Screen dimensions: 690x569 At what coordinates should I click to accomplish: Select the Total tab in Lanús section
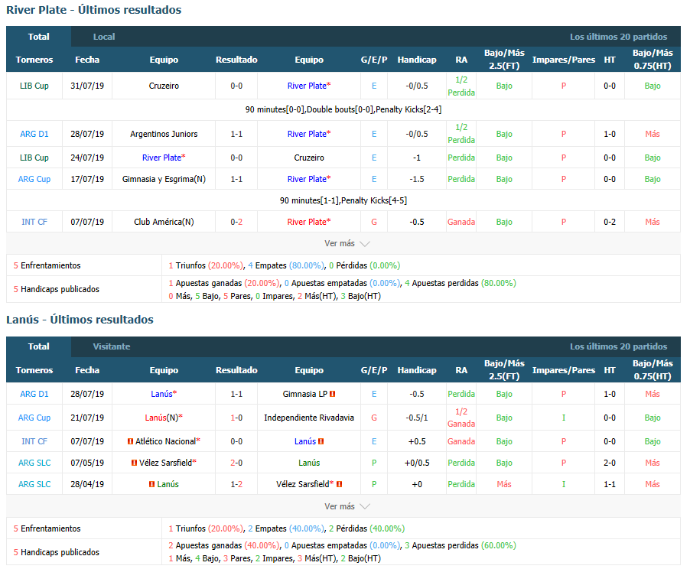39,346
